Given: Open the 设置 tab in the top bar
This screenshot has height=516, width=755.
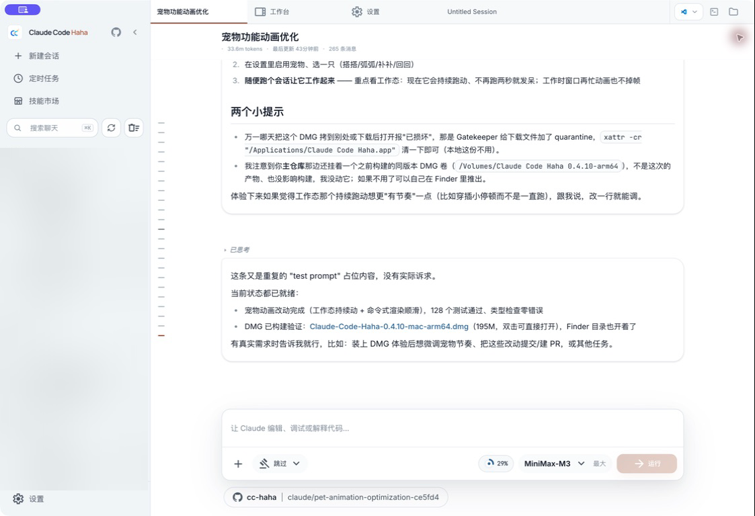Looking at the screenshot, I should click(366, 11).
